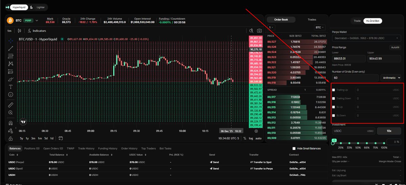Open the emoji icons tool
Screen dimensions: 406x185
pyautogui.click(x=11, y=95)
